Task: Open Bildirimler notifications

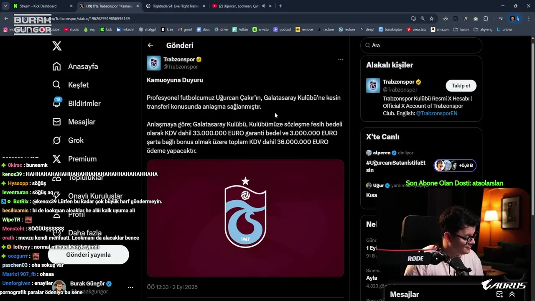Action: tap(76, 103)
